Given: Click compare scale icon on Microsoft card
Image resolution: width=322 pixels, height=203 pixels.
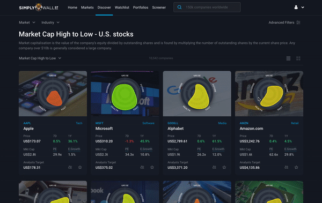Looking at the screenshot, I should click(x=142, y=167).
